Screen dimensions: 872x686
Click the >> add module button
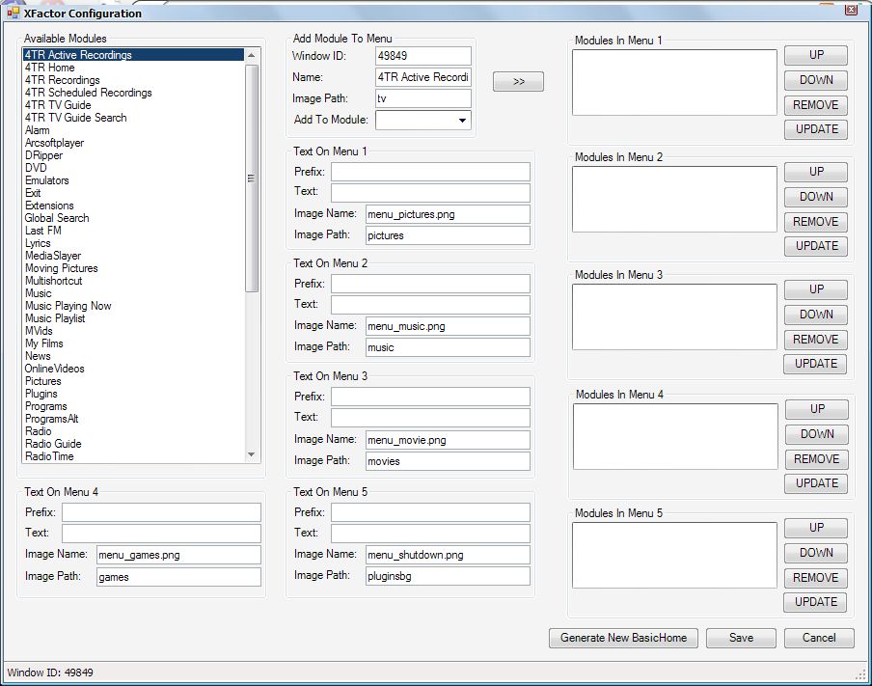(x=518, y=82)
